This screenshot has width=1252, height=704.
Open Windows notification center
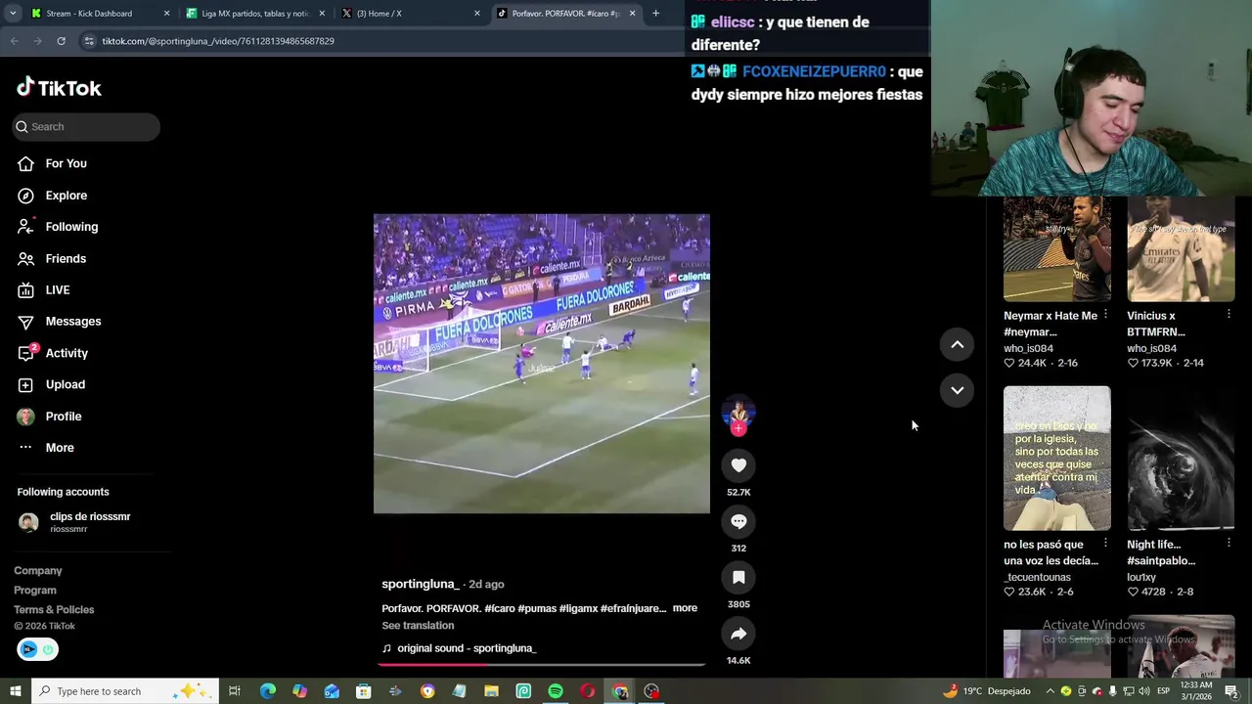[x=1231, y=691]
